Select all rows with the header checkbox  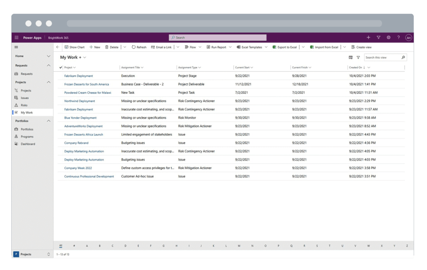tap(62, 67)
